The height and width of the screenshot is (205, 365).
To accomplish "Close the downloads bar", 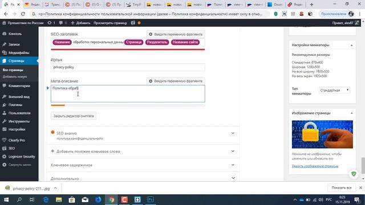I will [360, 188].
